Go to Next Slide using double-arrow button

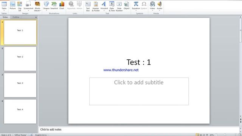[240, 122]
